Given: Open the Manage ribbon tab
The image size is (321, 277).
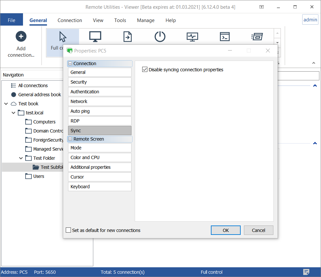Looking at the screenshot, I should coord(146,20).
